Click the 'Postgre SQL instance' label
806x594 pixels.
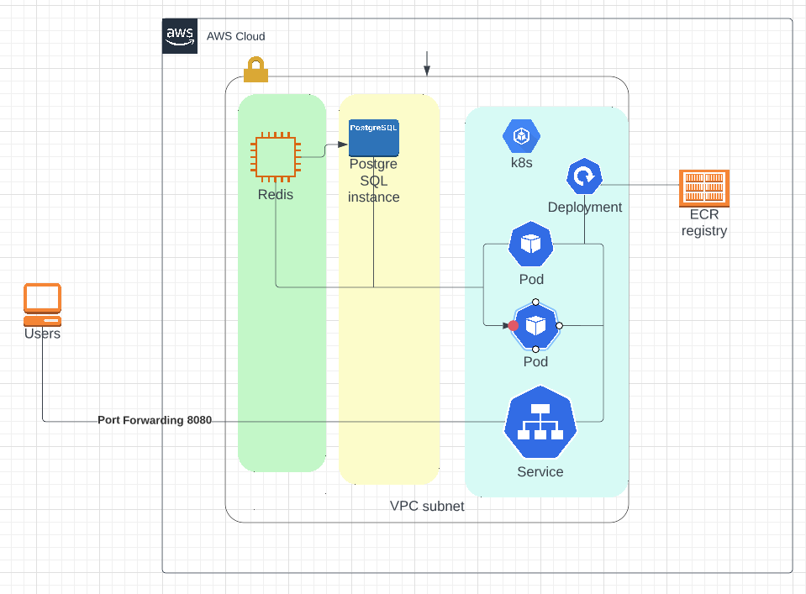[x=374, y=181]
